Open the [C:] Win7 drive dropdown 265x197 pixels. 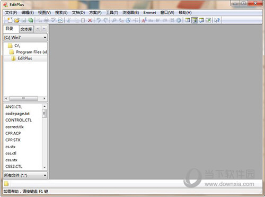click(x=25, y=37)
